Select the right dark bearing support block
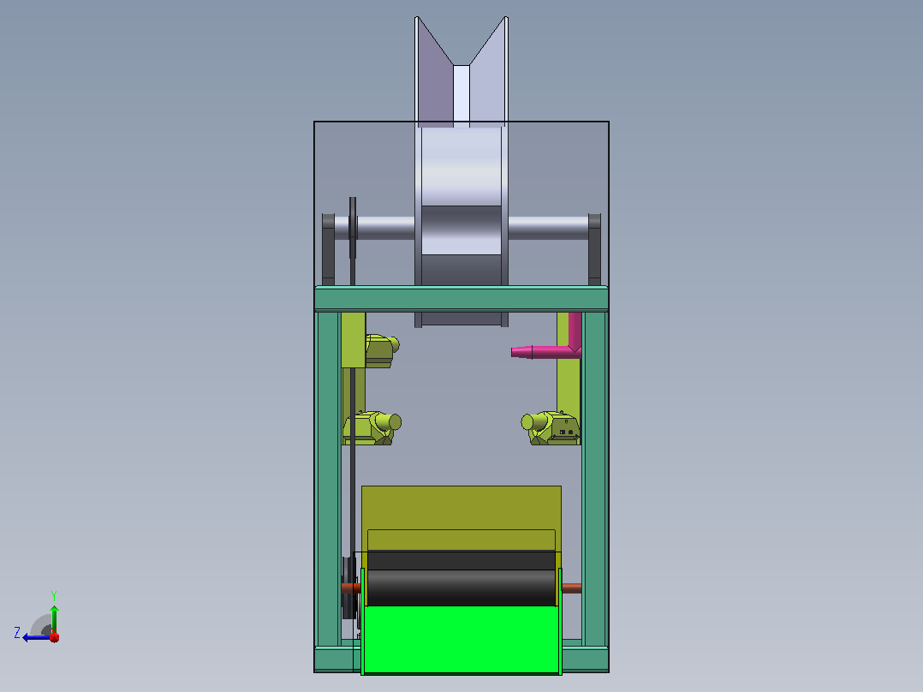This screenshot has height=692, width=923. [x=594, y=250]
